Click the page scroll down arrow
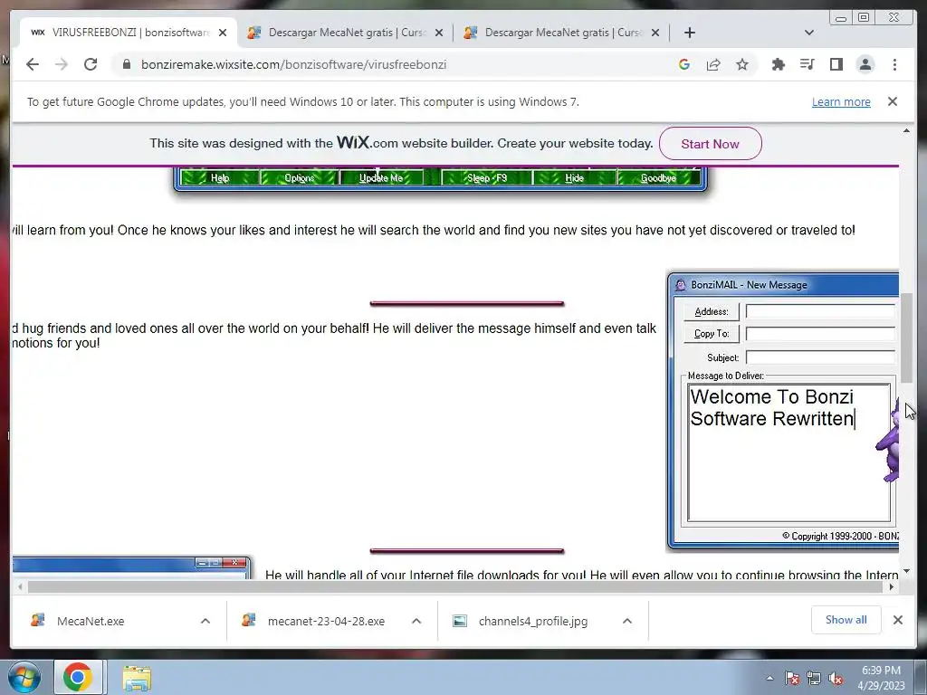The image size is (927, 695). [x=906, y=572]
